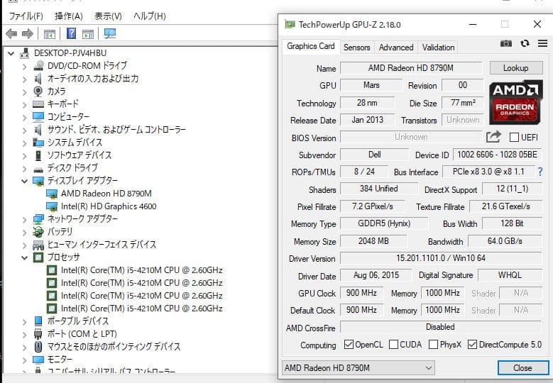The height and width of the screenshot is (383, 553).
Task: Click the DVD/CD-ROM drive icon
Action: [38, 65]
